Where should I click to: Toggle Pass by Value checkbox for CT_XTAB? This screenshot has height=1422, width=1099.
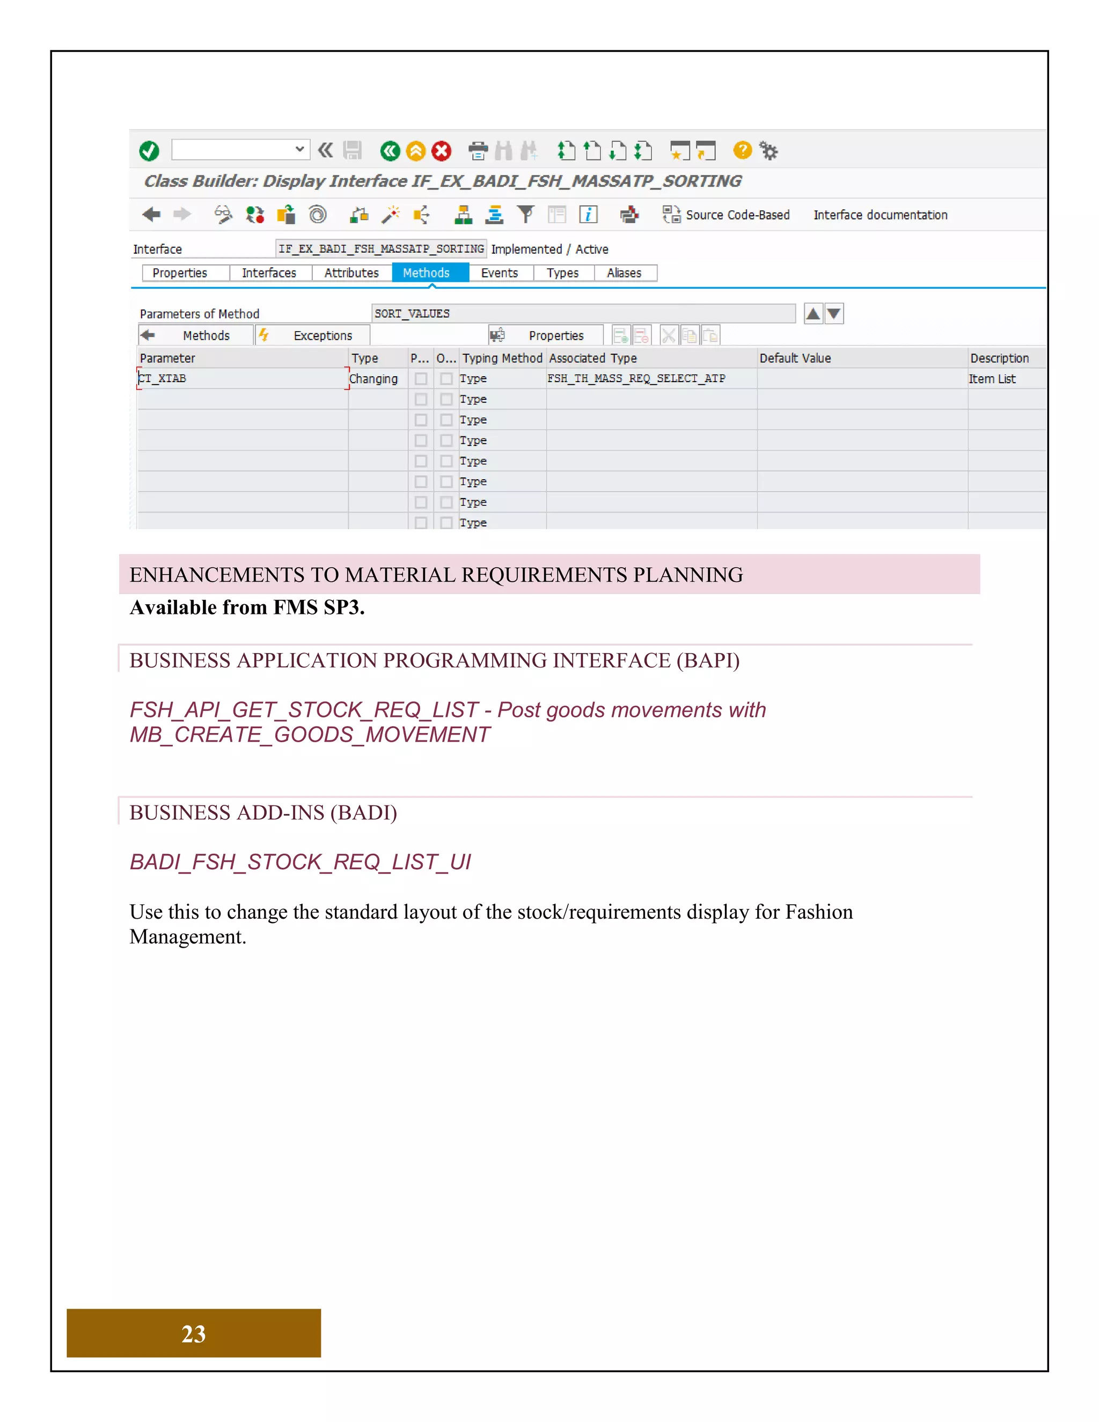[x=421, y=378]
